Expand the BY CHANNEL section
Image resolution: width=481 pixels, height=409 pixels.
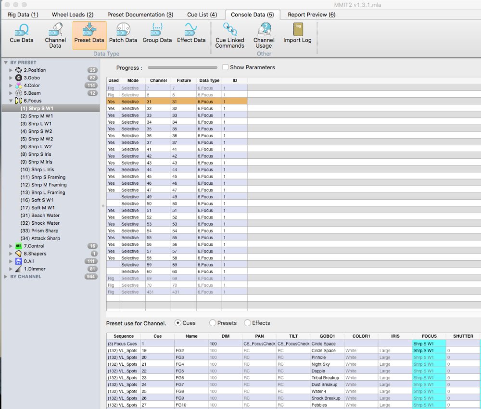coord(6,277)
